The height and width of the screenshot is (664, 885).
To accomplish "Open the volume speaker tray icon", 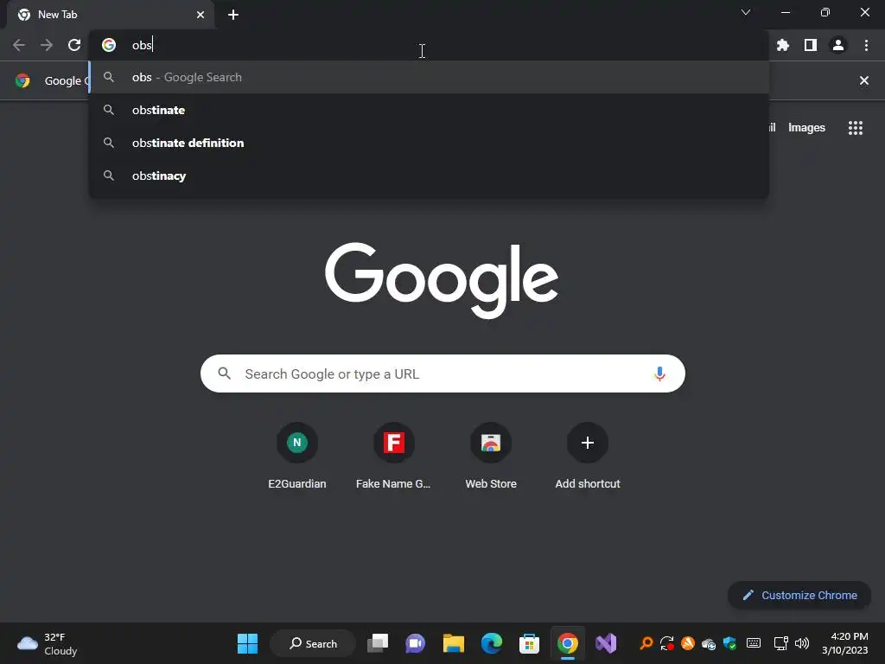I will pyautogui.click(x=802, y=643).
